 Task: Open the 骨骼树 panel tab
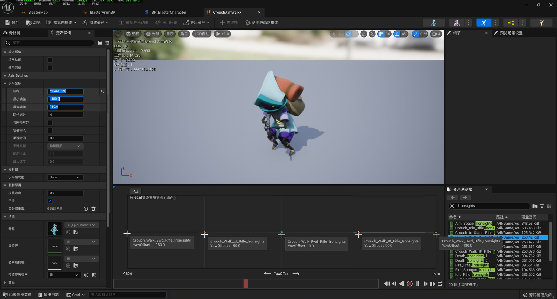pyautogui.click(x=12, y=33)
